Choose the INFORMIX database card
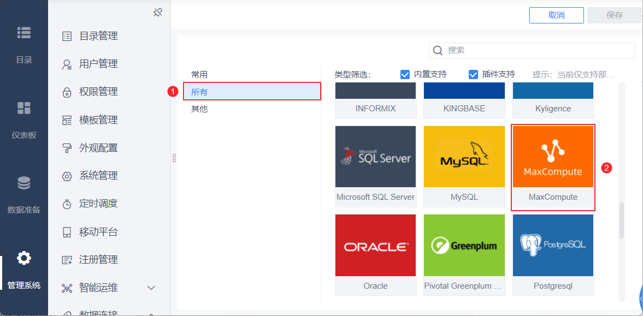The height and width of the screenshot is (316, 643). tap(376, 100)
